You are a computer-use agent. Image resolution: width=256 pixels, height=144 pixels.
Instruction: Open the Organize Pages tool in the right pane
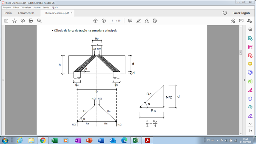(250, 47)
